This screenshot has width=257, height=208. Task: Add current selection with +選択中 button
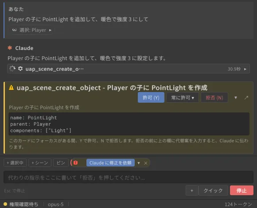tap(15, 163)
